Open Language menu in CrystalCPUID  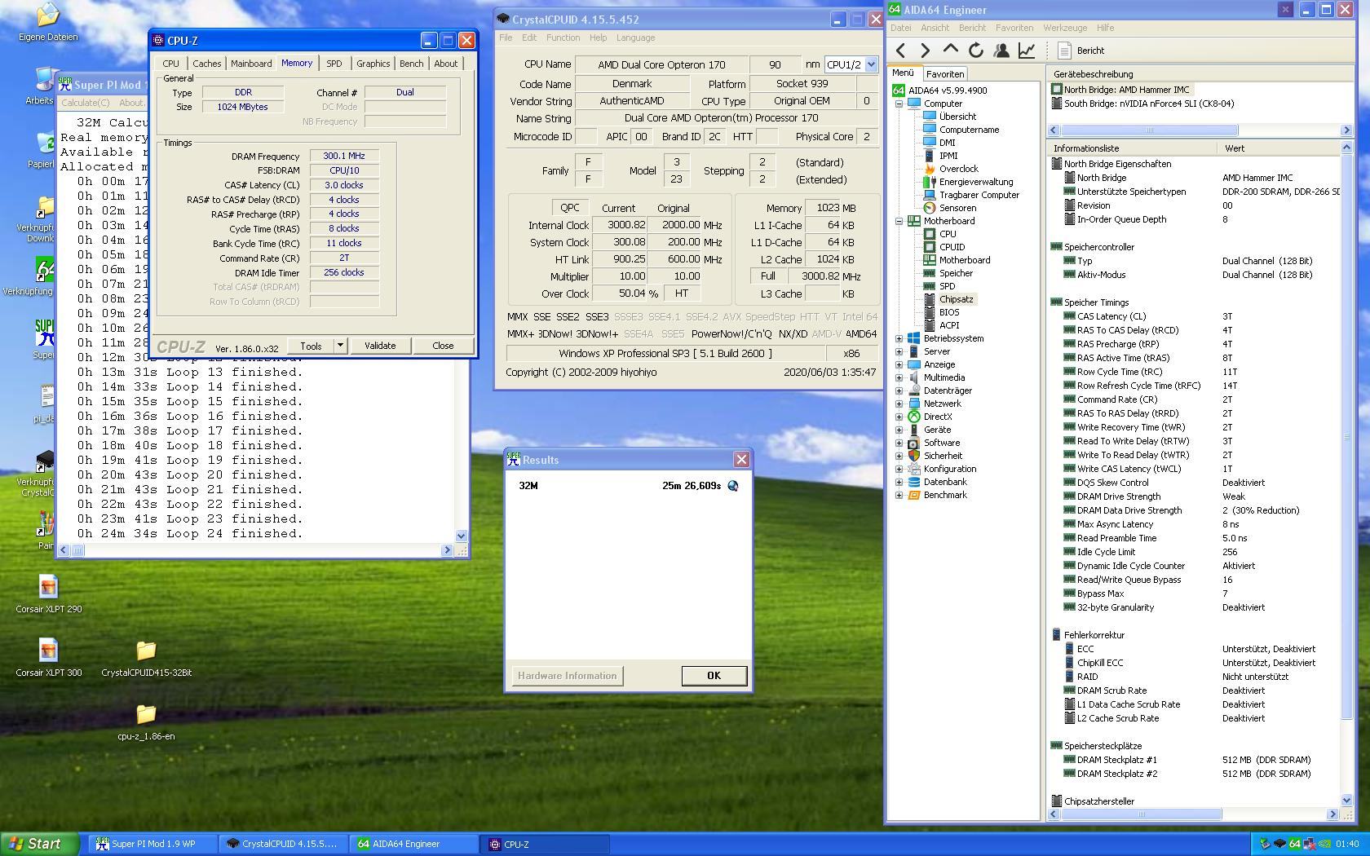pyautogui.click(x=635, y=38)
